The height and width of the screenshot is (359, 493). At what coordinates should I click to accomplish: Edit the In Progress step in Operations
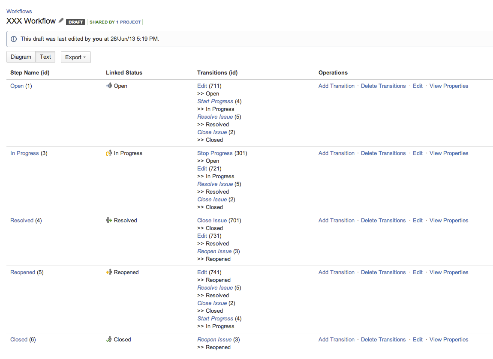[x=418, y=153]
